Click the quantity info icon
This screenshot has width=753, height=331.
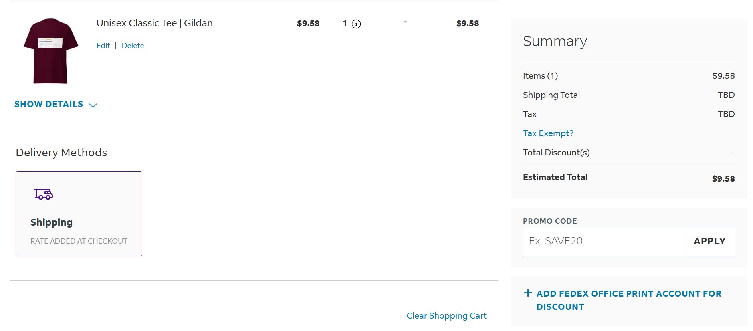click(x=356, y=24)
